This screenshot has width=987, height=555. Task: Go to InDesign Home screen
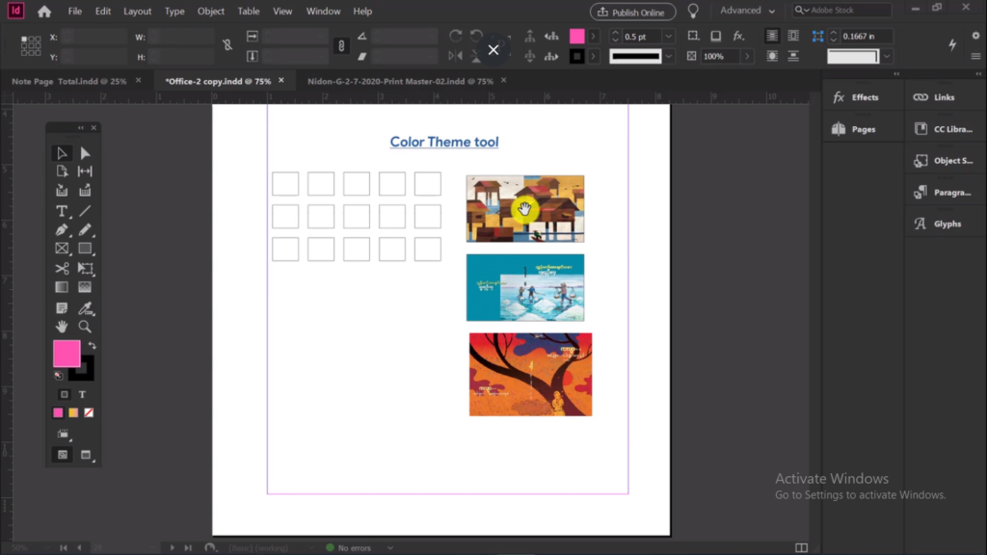point(44,12)
